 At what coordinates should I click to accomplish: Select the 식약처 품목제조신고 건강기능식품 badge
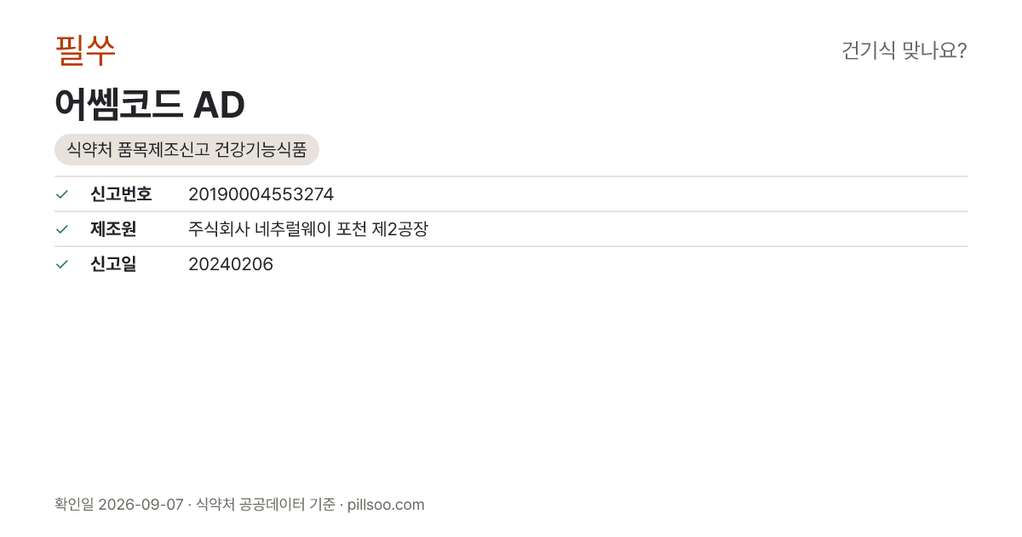pos(187,149)
